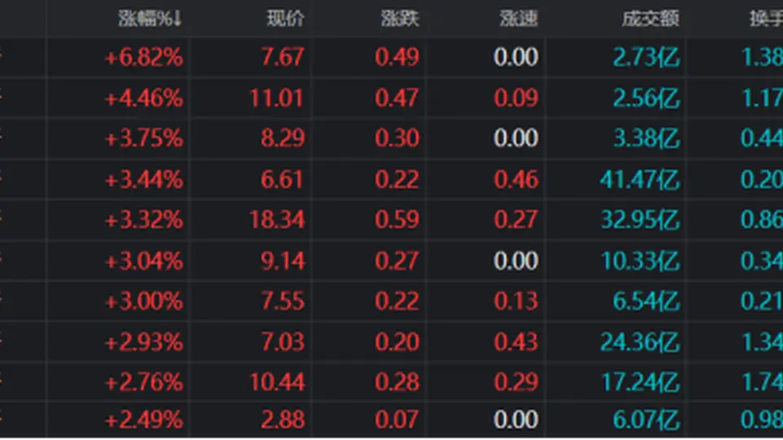Viewport: 783px width, 440px height.
Task: Click the 涨跌 value 0.30
Action: click(397, 138)
